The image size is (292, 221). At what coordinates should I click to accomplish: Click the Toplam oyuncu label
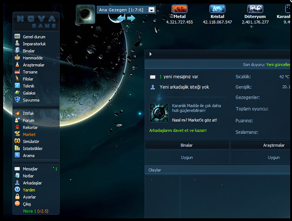pos(252,109)
